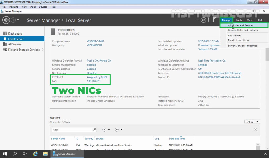The height and width of the screenshot is (158, 269).
Task: Click the WORKGROUP link
Action: coord(95,45)
